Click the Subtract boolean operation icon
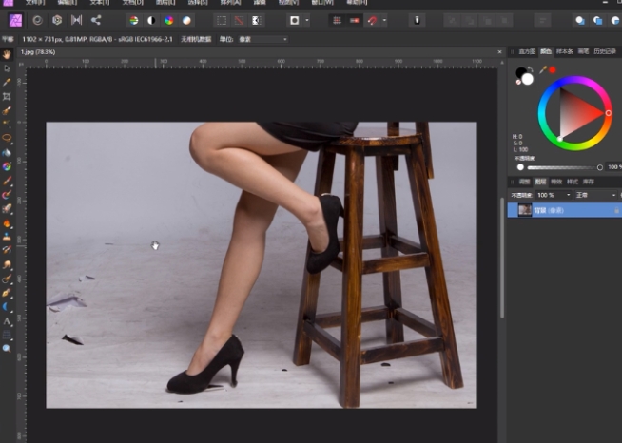 [x=597, y=21]
